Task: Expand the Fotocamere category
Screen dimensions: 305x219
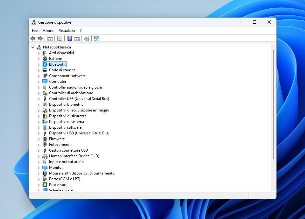Action: [39, 145]
